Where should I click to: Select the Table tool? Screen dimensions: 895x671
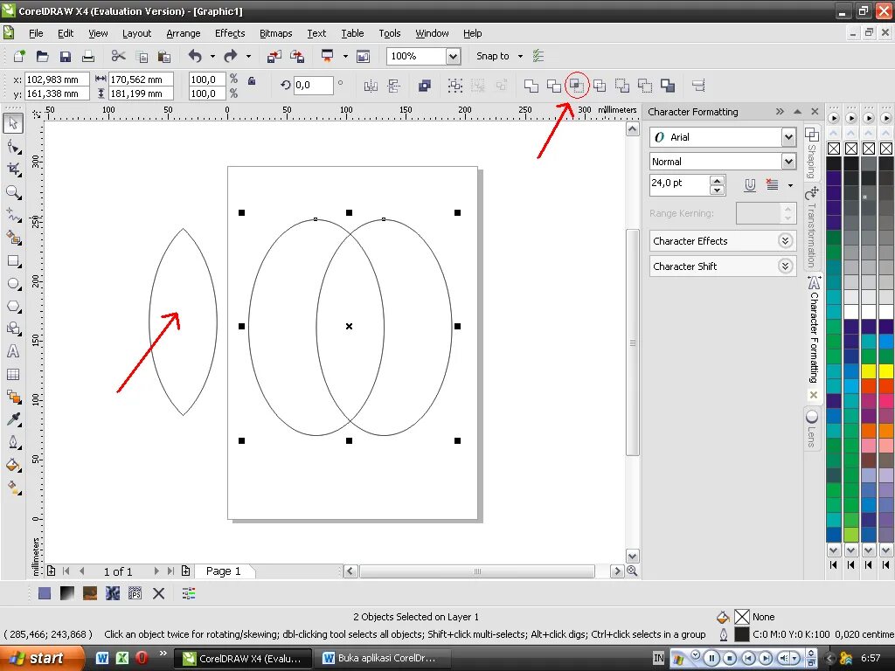tap(13, 374)
